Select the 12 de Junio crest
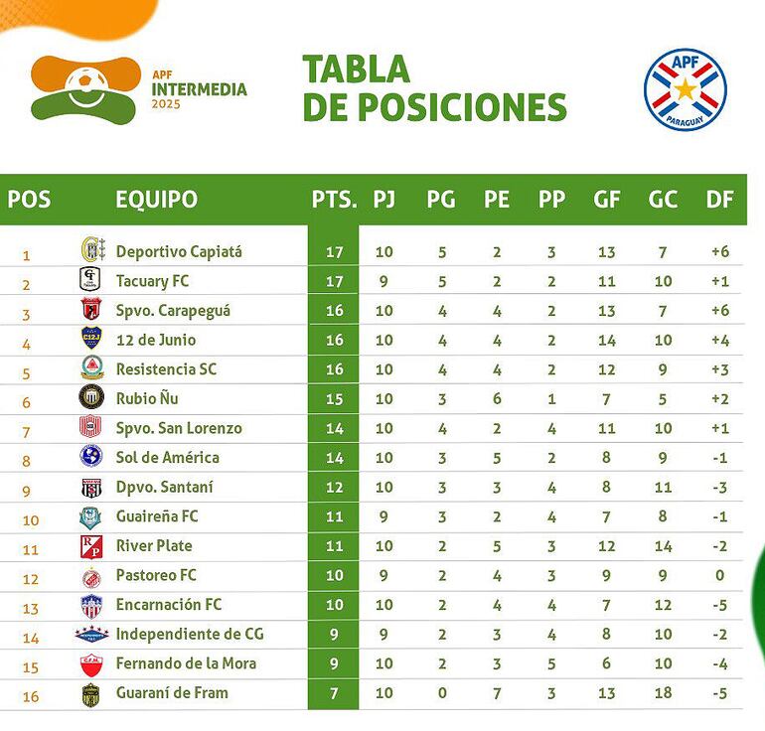Viewport: 765px width, 731px height. [91, 340]
